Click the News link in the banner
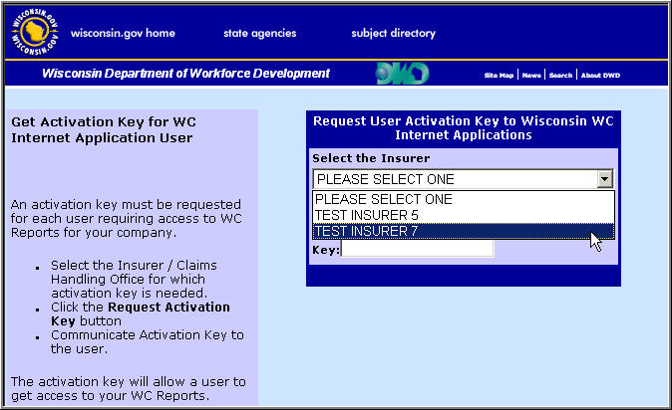672x410 pixels. (531, 76)
